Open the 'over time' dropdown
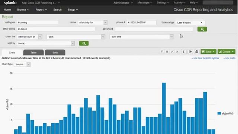This screenshot has width=238, height=134. tap(141, 37)
